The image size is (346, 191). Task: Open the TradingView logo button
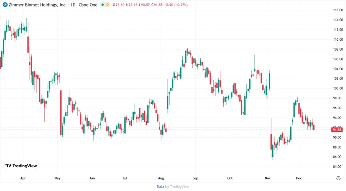(22, 166)
